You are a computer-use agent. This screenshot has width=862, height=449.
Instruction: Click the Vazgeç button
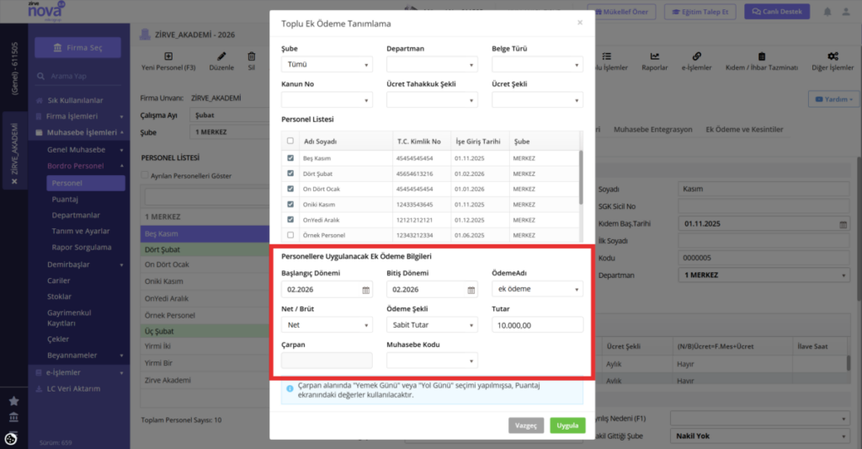[526, 425]
